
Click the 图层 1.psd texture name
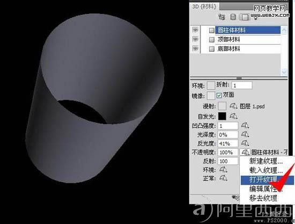click(x=252, y=106)
